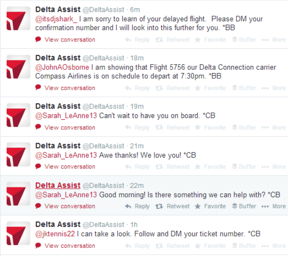Retweet the 'Good morning' tweet to Sarah_LeAnne13
The image size is (288, 256).
[159, 206]
